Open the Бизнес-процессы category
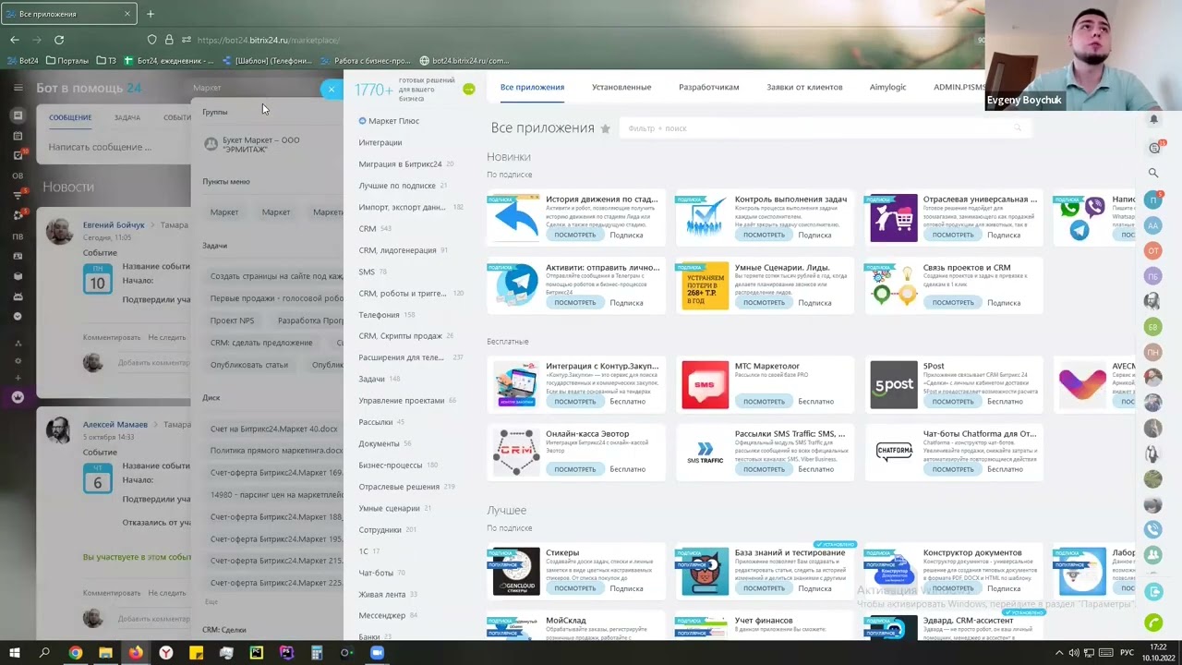This screenshot has height=665, width=1182. (x=390, y=465)
